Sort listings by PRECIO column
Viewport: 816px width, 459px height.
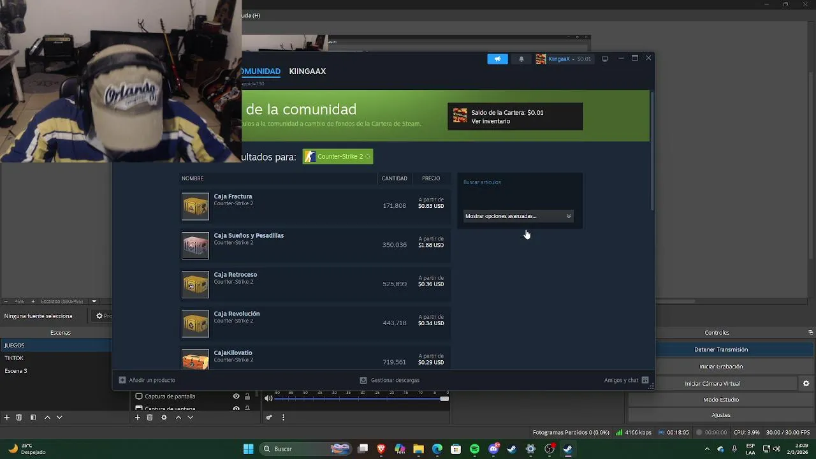point(431,178)
